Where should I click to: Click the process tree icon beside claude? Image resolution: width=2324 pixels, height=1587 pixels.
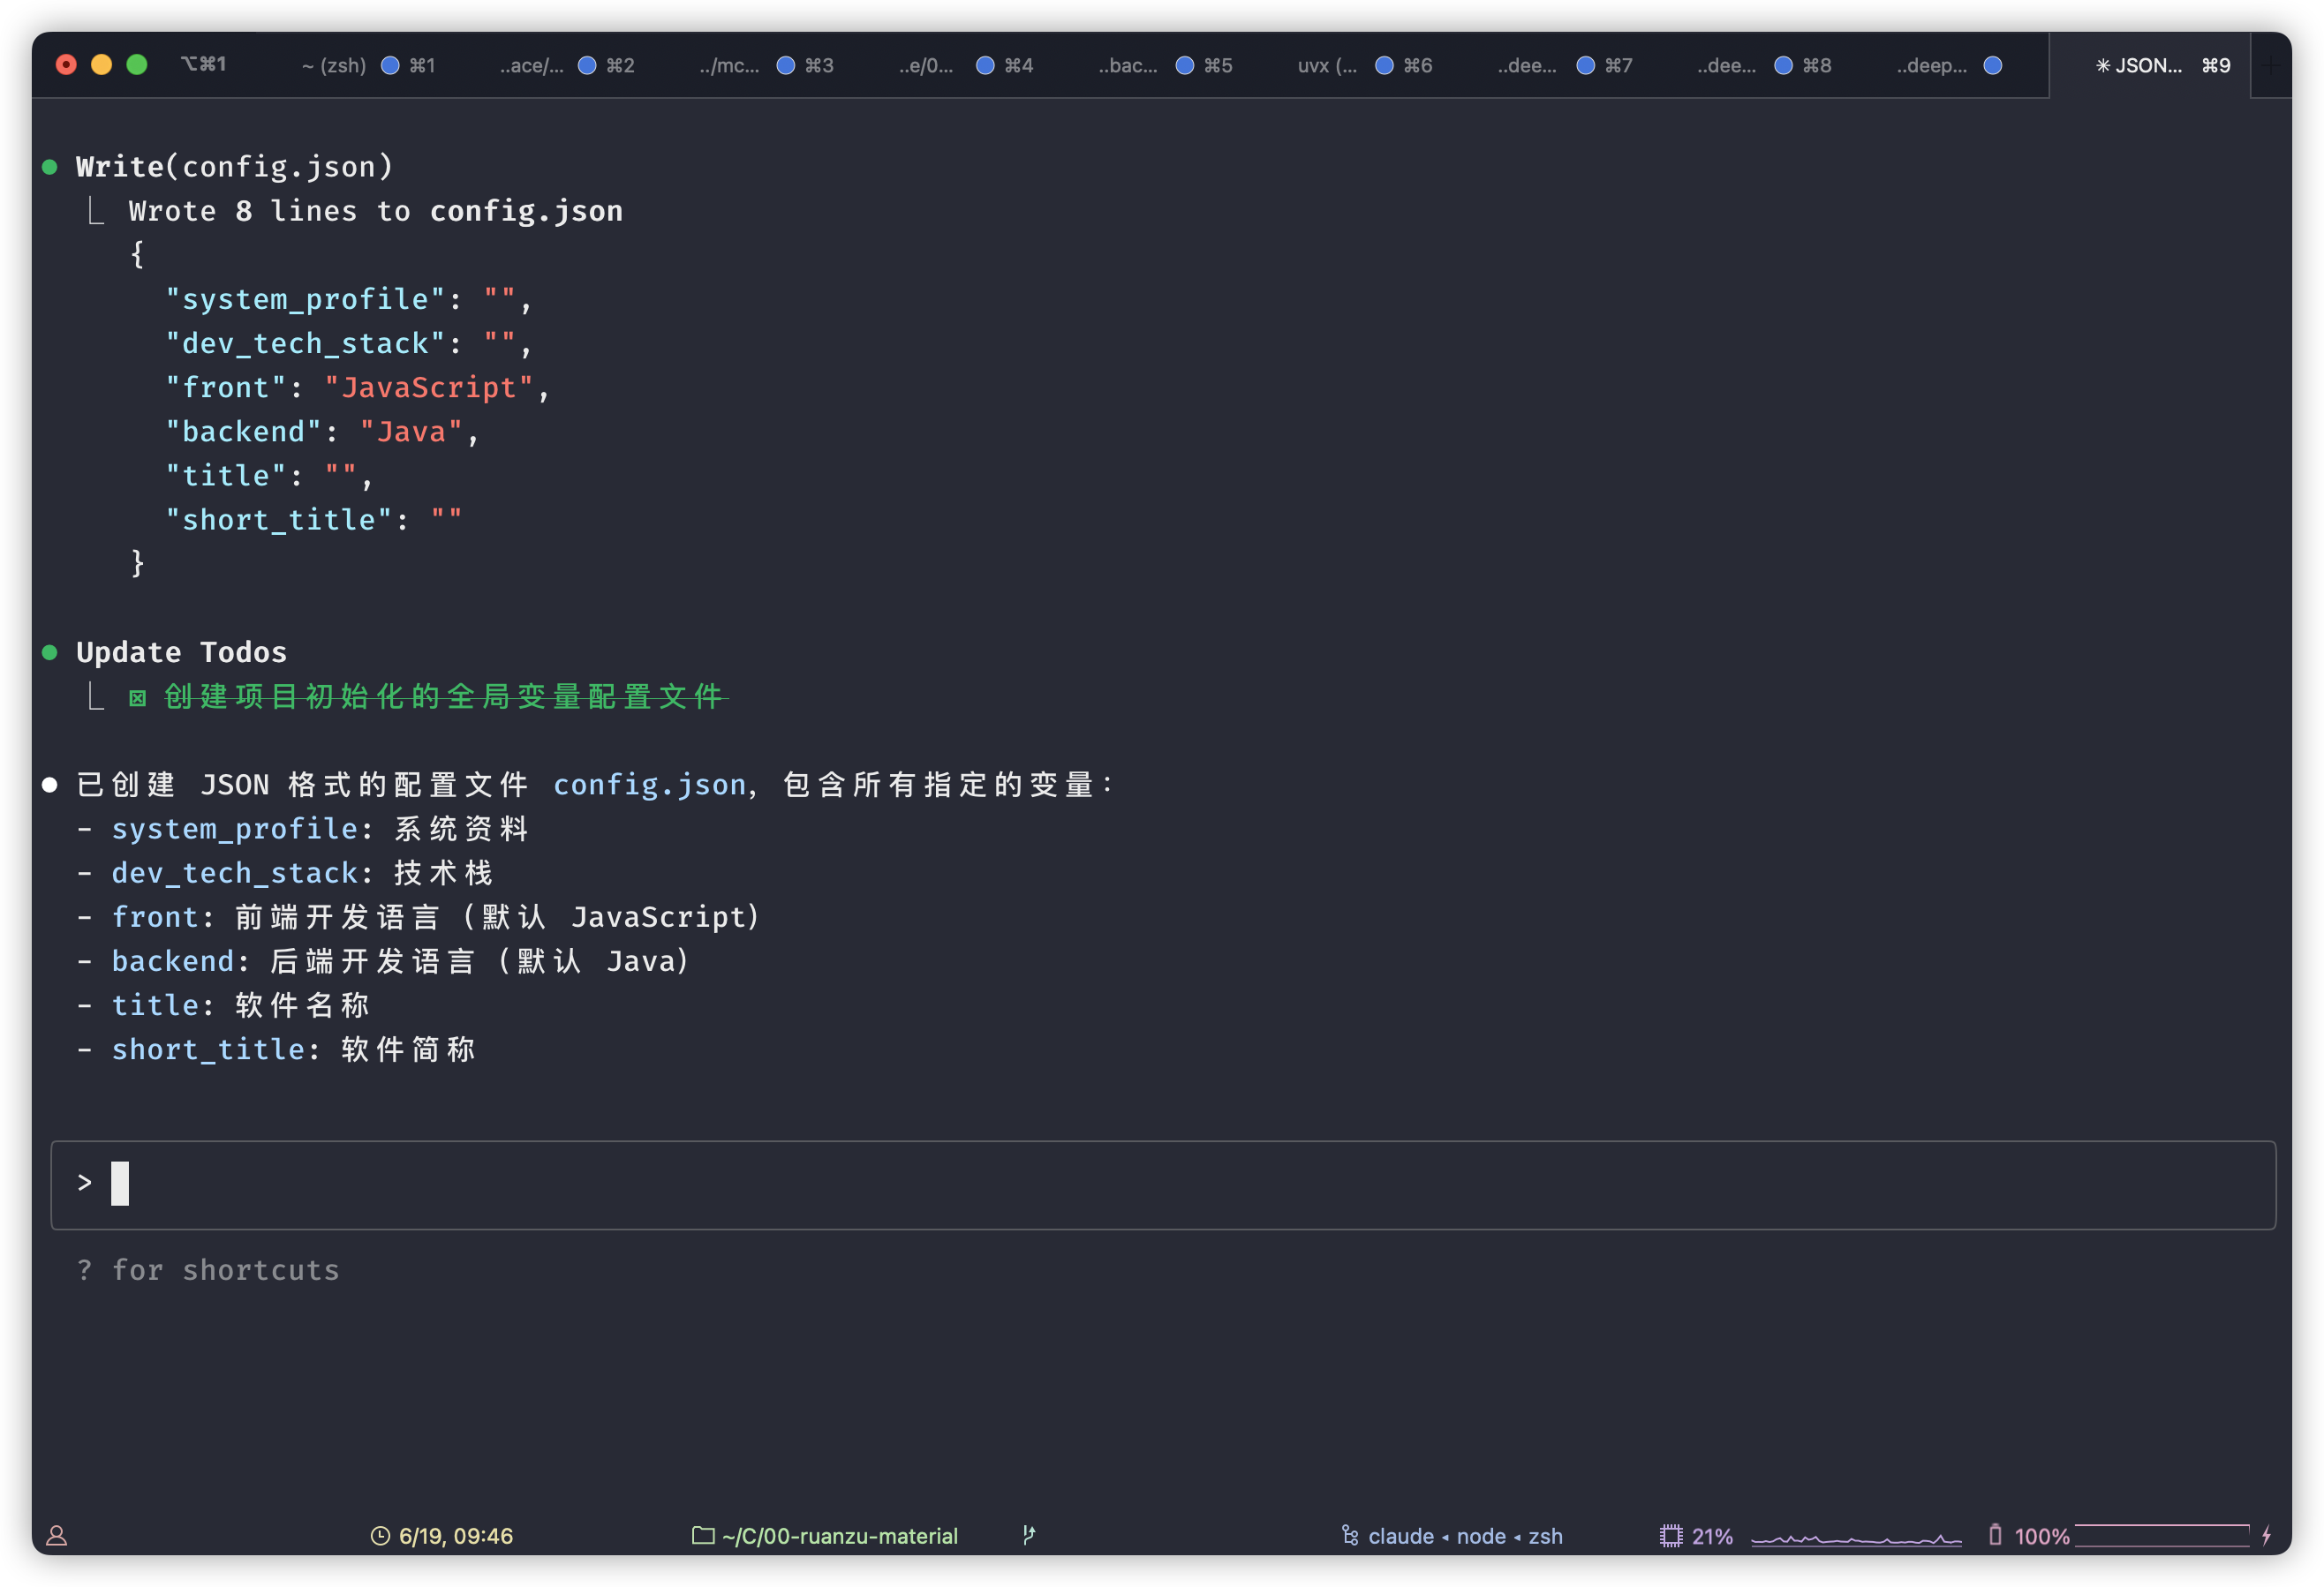click(x=1350, y=1536)
